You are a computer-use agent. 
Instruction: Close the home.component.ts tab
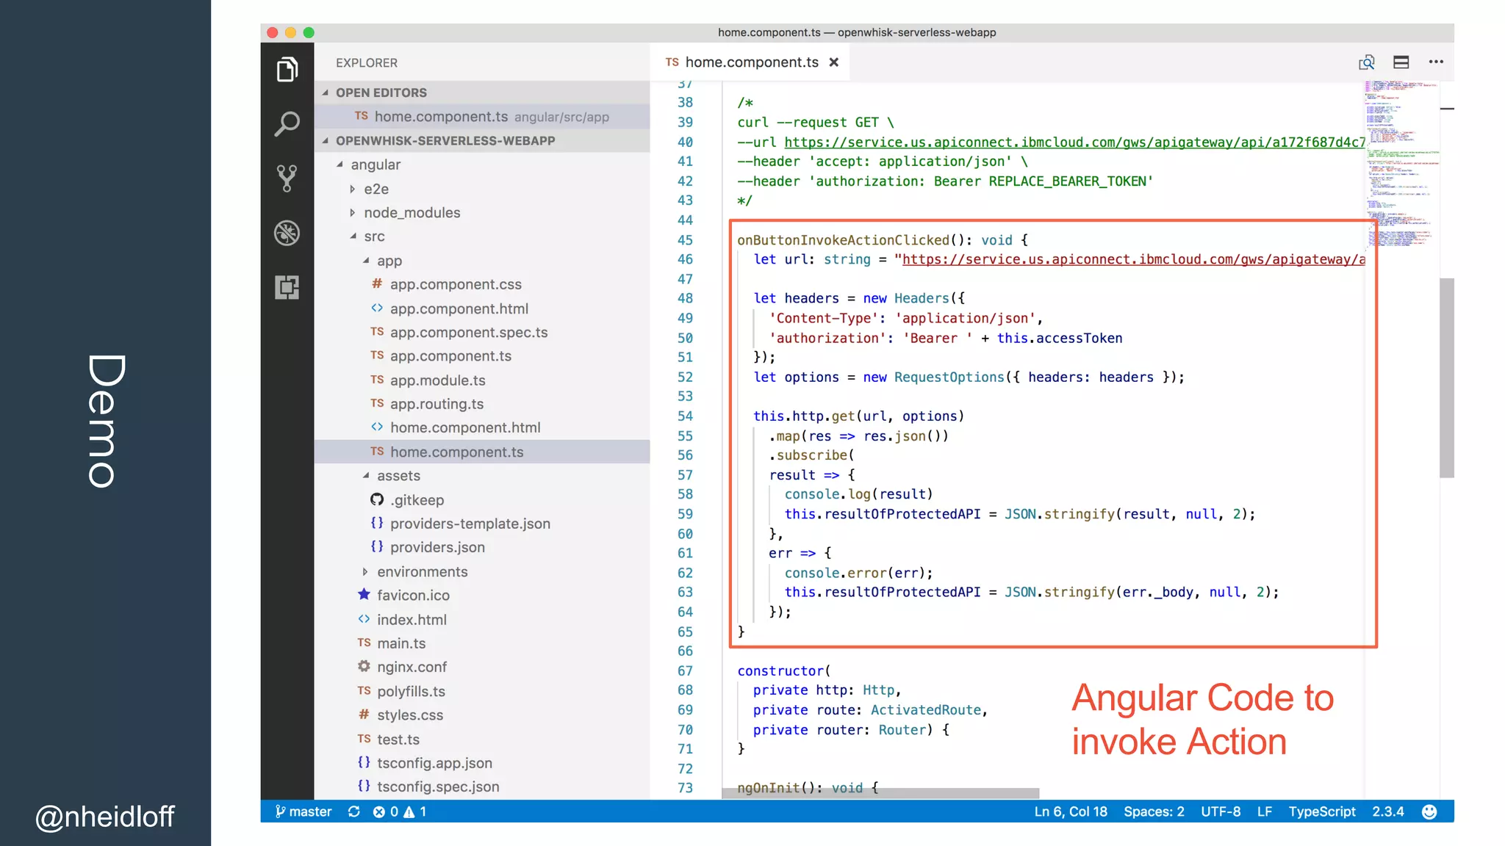(834, 62)
